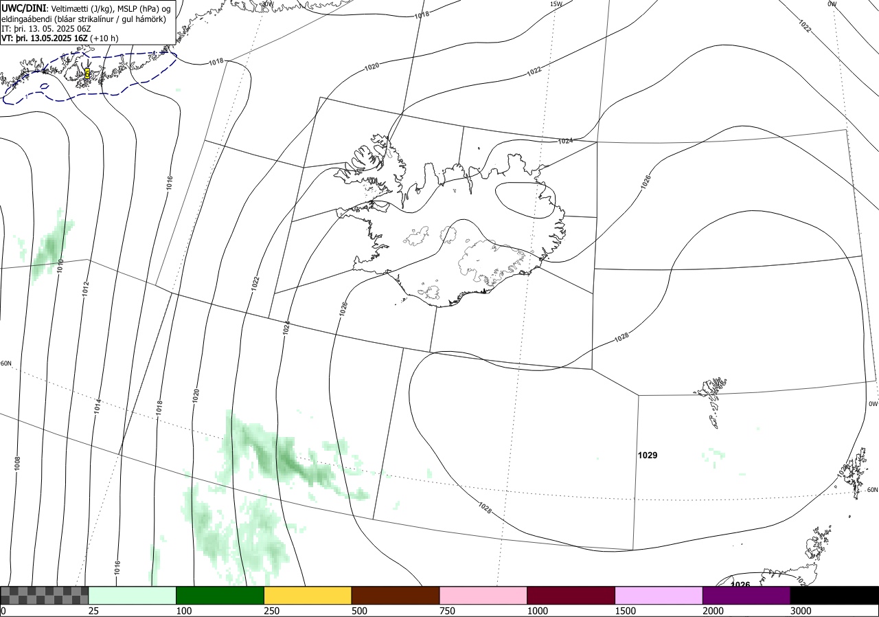879x617 pixels.
Task: Click the 'VT: þri. 13.05.2025 16Z' valid time text
Action: tap(45, 38)
